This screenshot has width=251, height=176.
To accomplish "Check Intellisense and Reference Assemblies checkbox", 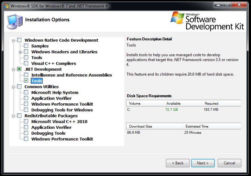I will click(26, 75).
